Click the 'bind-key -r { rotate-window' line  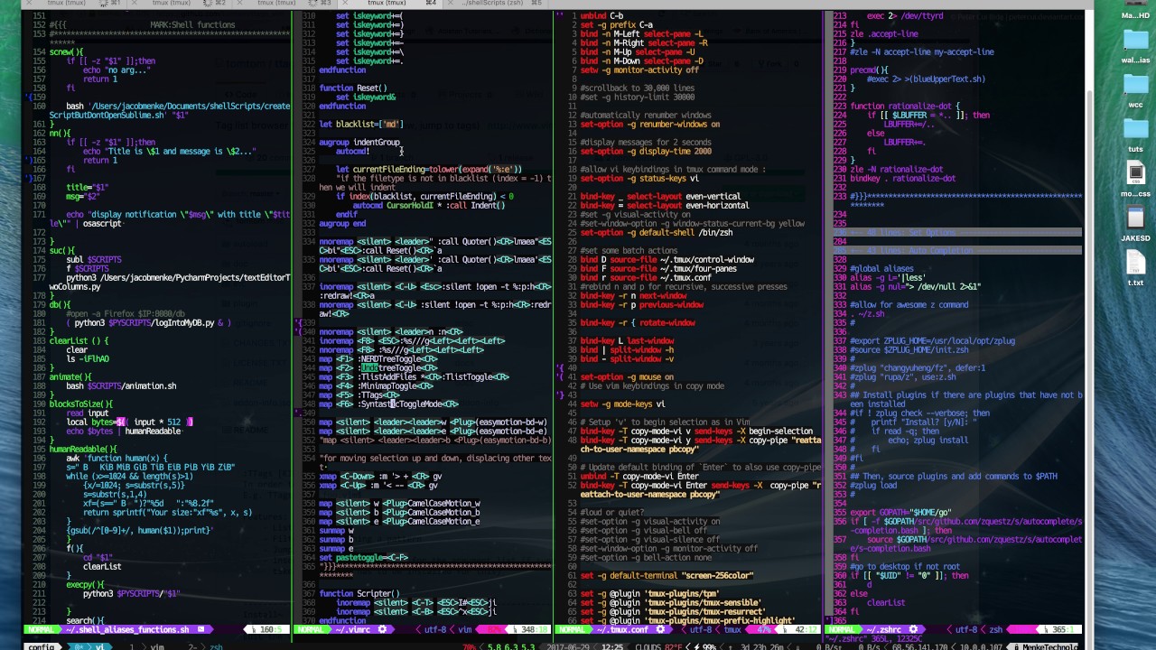pos(638,323)
